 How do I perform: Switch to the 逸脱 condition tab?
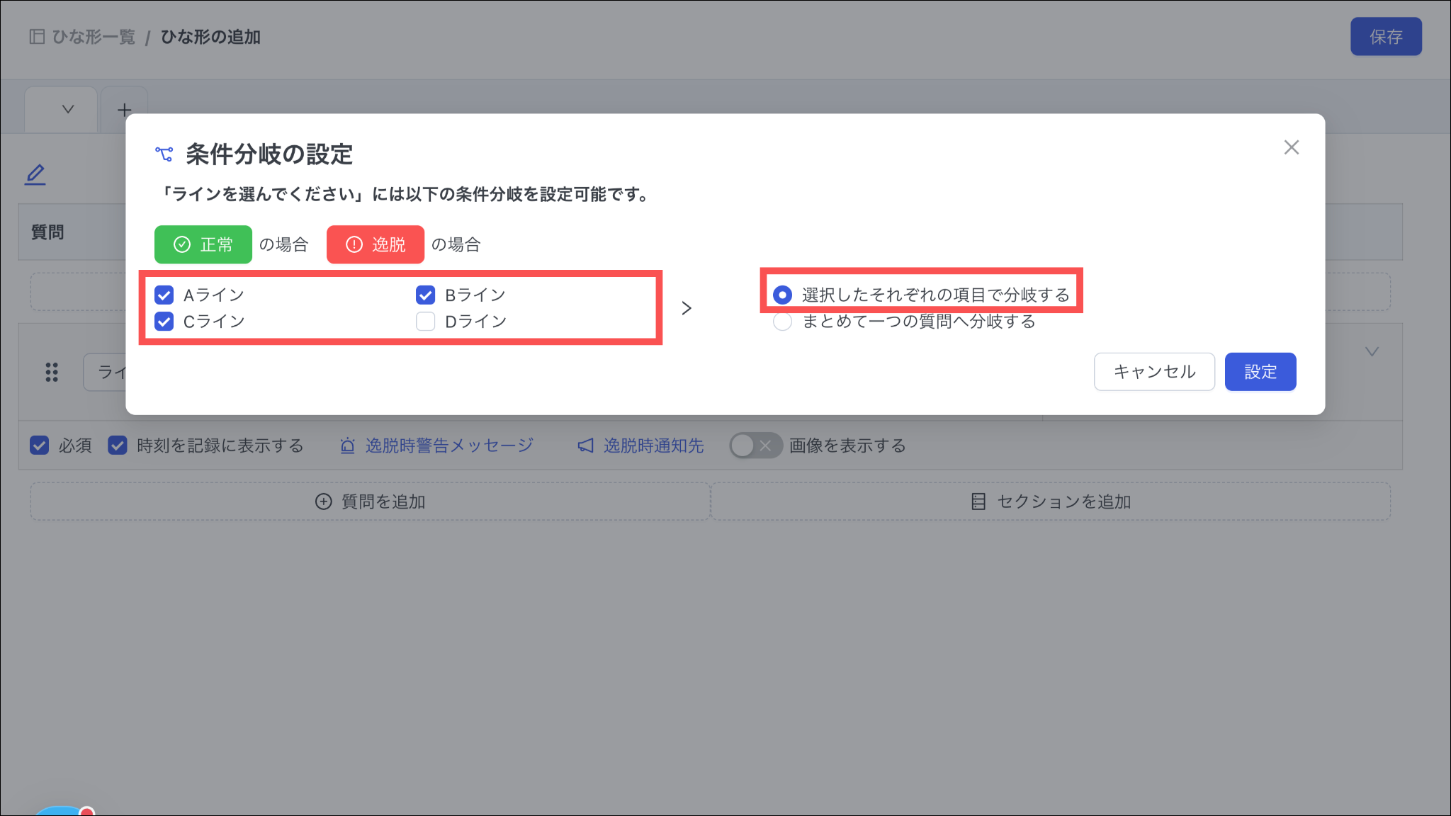[x=375, y=244]
